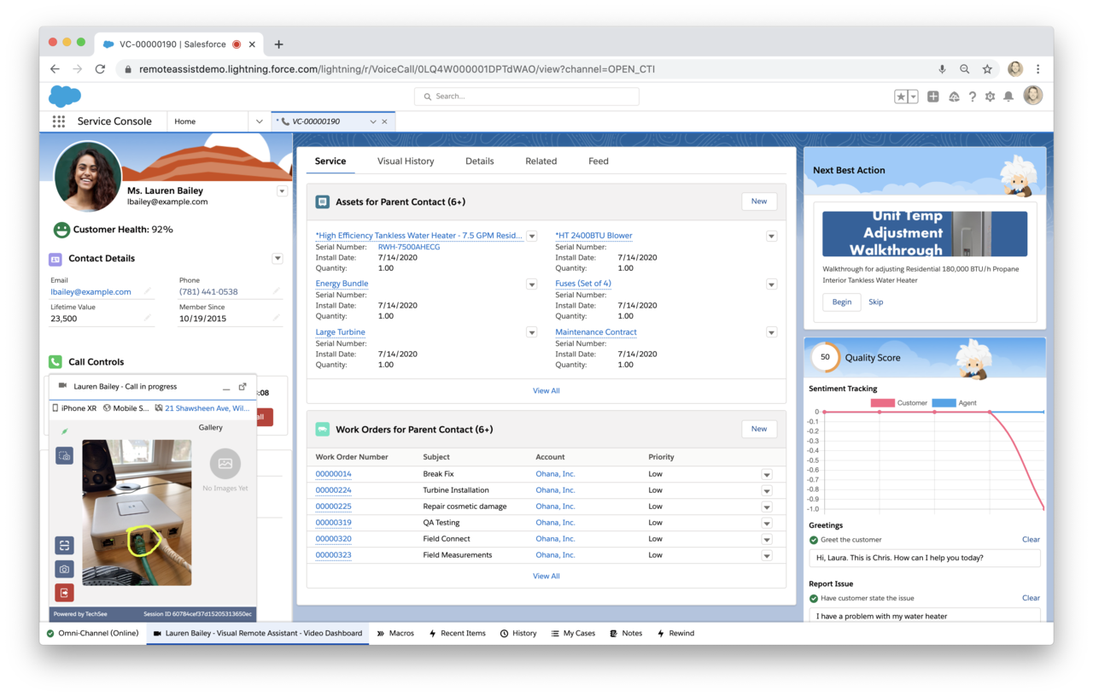Click the scan frame icon in video panel
Screen dimensions: 1093x697
coord(65,545)
